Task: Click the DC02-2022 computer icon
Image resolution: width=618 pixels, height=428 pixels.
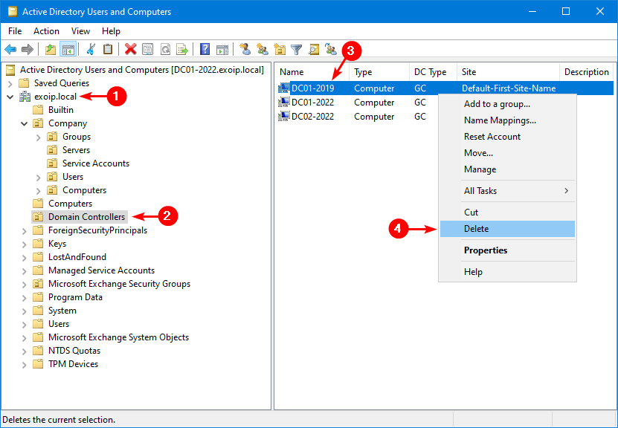Action: [284, 117]
